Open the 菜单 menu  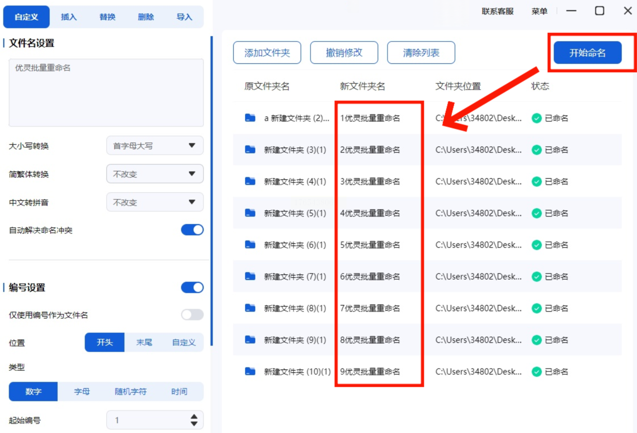(x=539, y=11)
